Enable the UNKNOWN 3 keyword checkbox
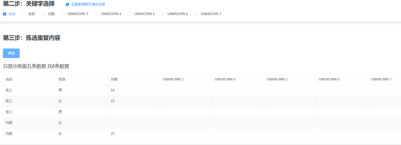 63,14
